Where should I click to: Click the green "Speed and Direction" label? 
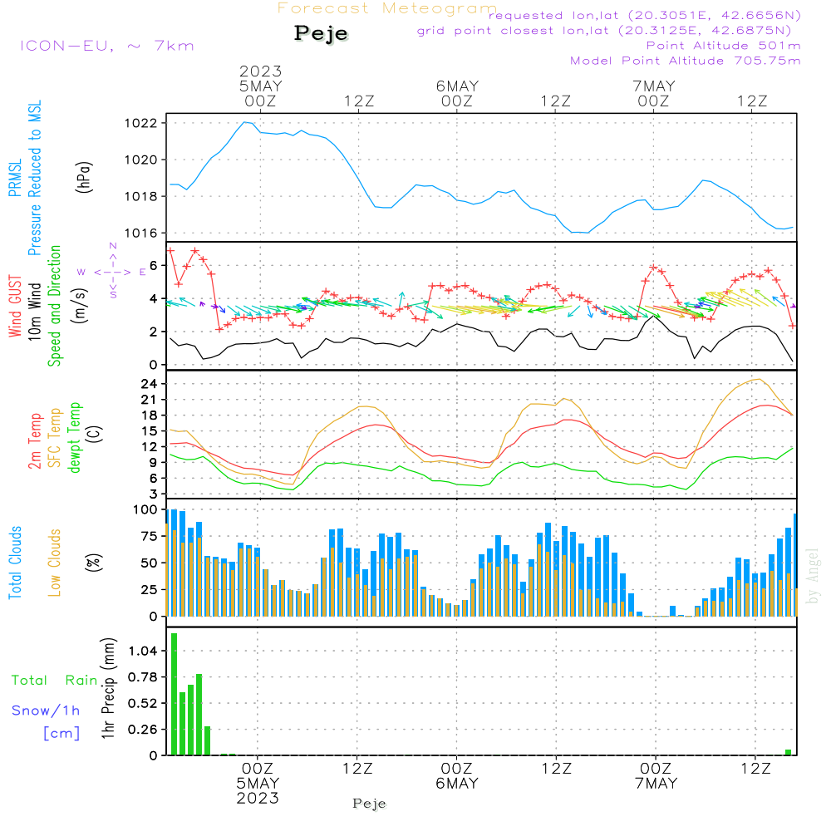54,306
